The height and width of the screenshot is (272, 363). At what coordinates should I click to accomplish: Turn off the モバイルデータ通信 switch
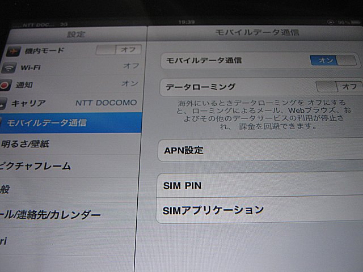tap(333, 61)
